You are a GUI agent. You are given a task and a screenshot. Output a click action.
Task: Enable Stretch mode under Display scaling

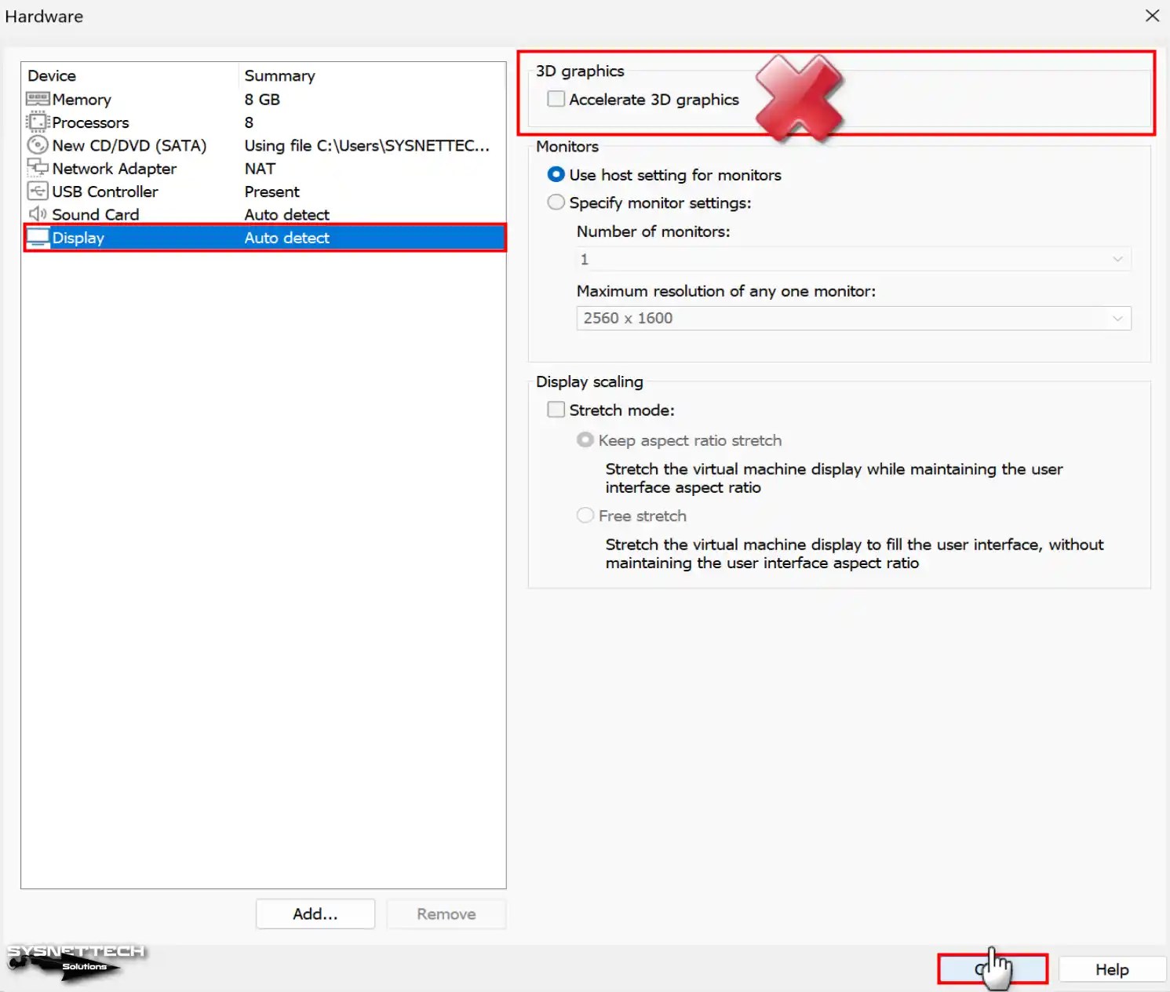[556, 409]
